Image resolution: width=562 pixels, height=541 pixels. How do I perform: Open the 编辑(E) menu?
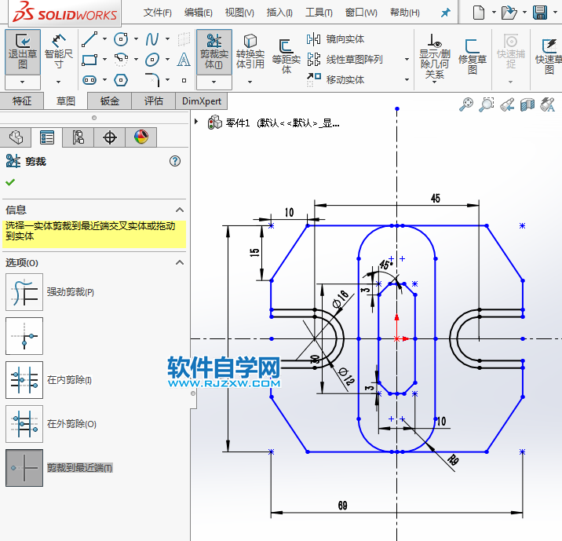(x=199, y=13)
